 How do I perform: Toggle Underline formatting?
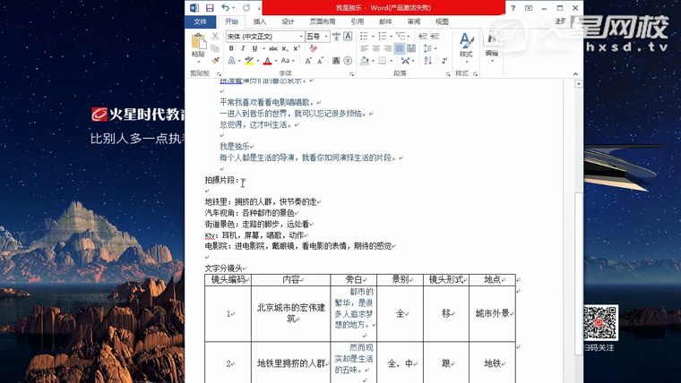(254, 48)
